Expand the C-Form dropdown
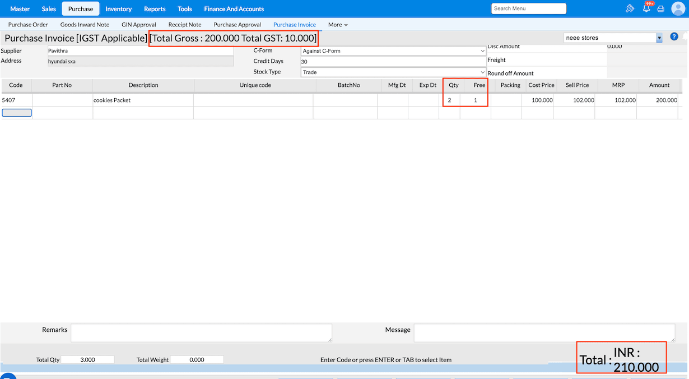The height and width of the screenshot is (379, 689). (393, 51)
